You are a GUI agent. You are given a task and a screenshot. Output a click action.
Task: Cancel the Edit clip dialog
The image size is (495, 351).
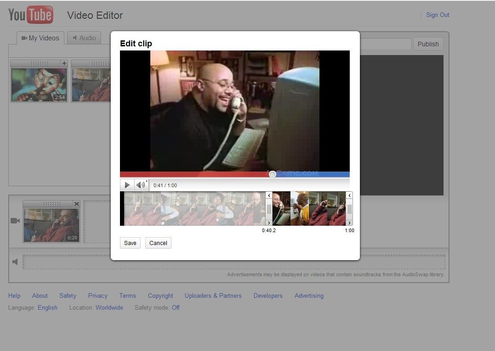click(158, 243)
